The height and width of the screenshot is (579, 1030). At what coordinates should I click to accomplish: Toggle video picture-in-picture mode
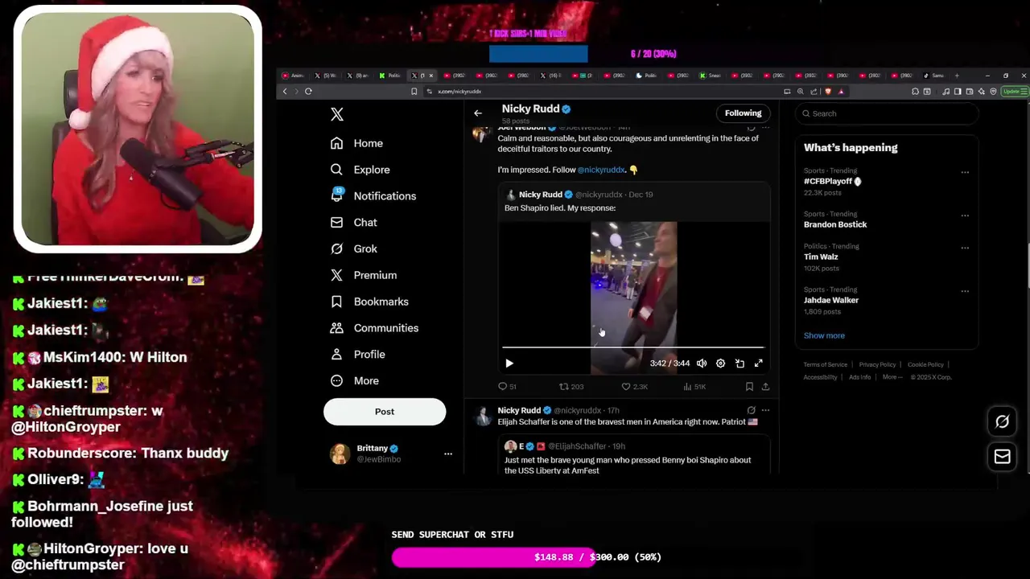click(740, 363)
